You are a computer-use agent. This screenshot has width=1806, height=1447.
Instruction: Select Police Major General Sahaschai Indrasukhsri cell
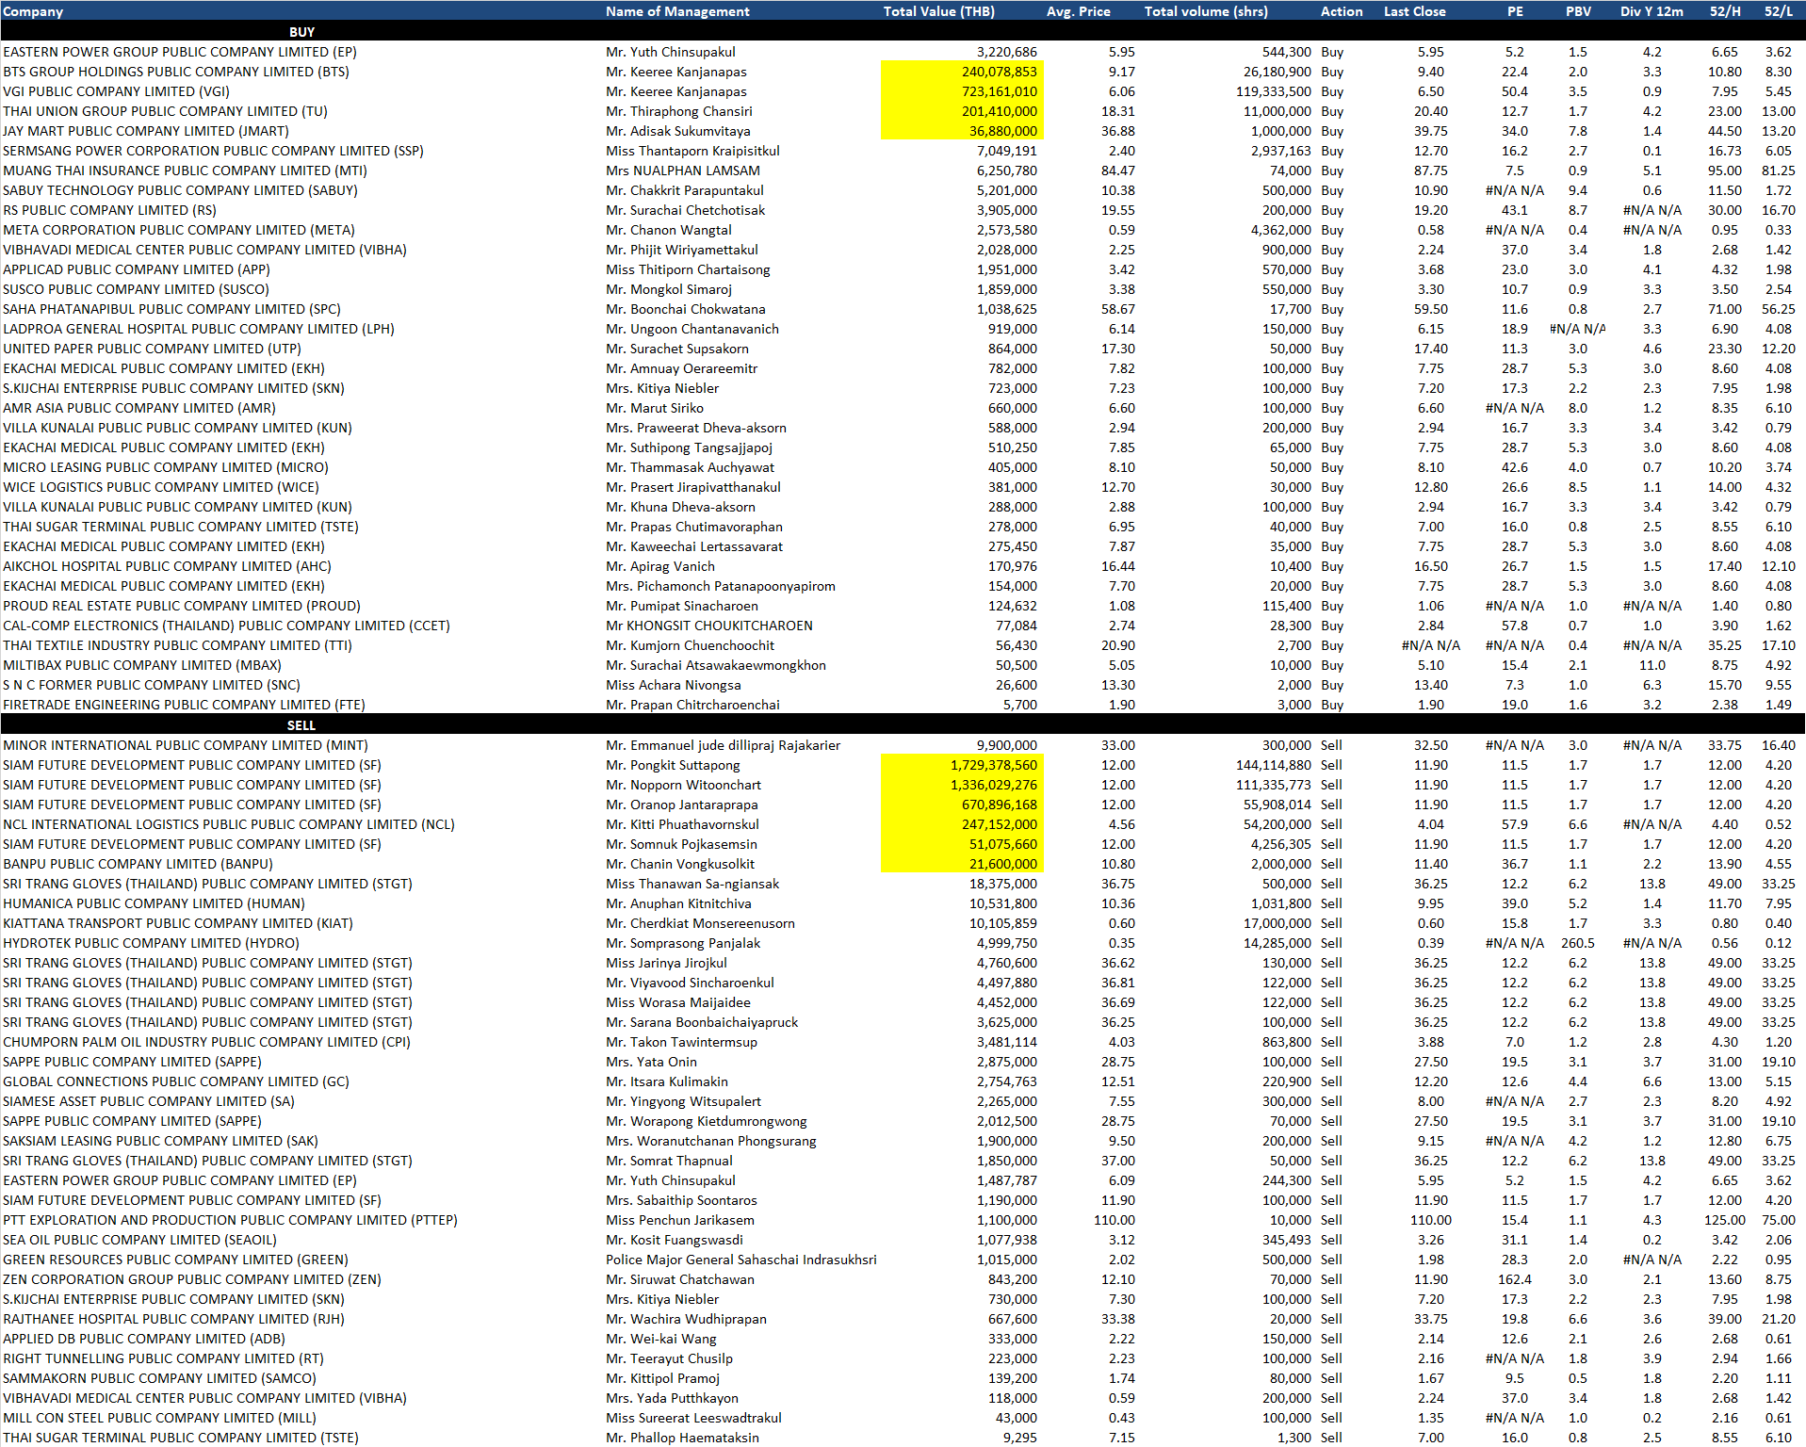[x=740, y=1260]
